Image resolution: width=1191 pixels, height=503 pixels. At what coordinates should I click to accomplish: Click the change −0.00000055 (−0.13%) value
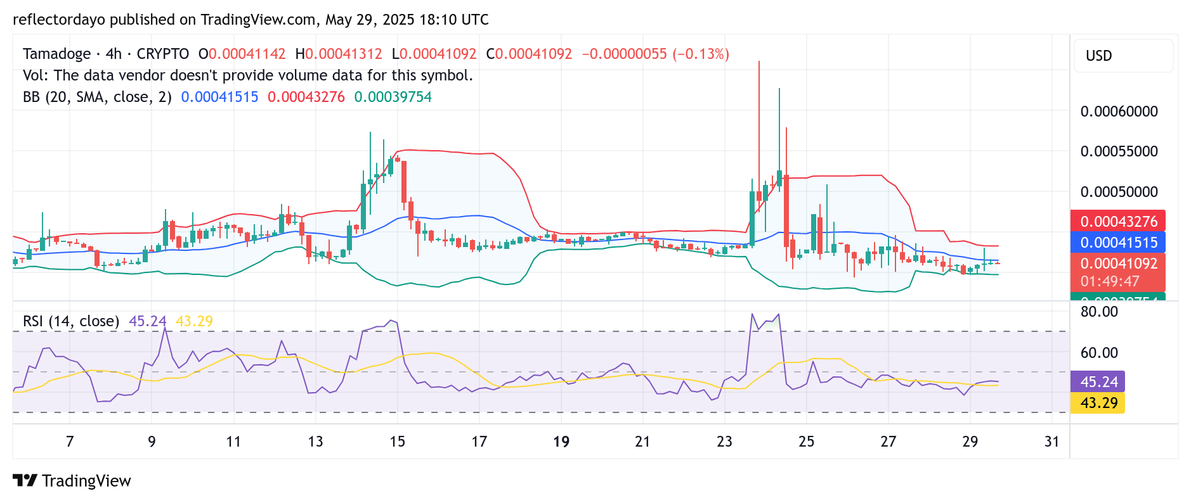tap(655, 54)
